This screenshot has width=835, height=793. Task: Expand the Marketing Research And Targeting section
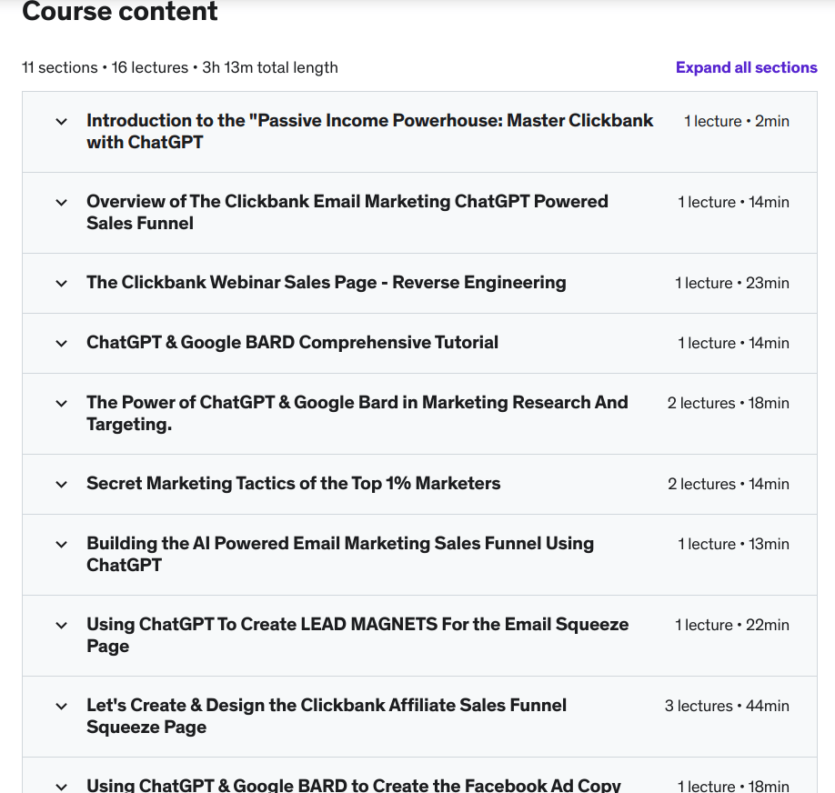61,403
